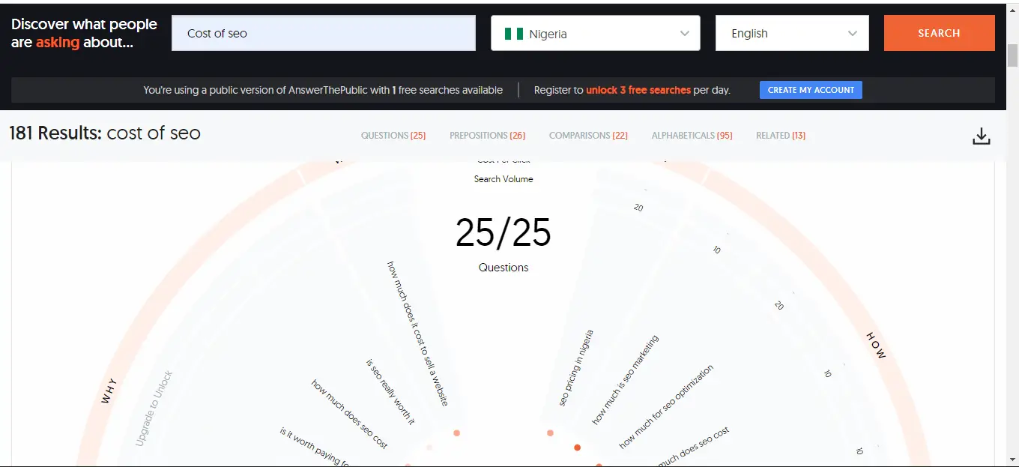Switch to the COMPARISONS (22) tab

click(x=588, y=136)
